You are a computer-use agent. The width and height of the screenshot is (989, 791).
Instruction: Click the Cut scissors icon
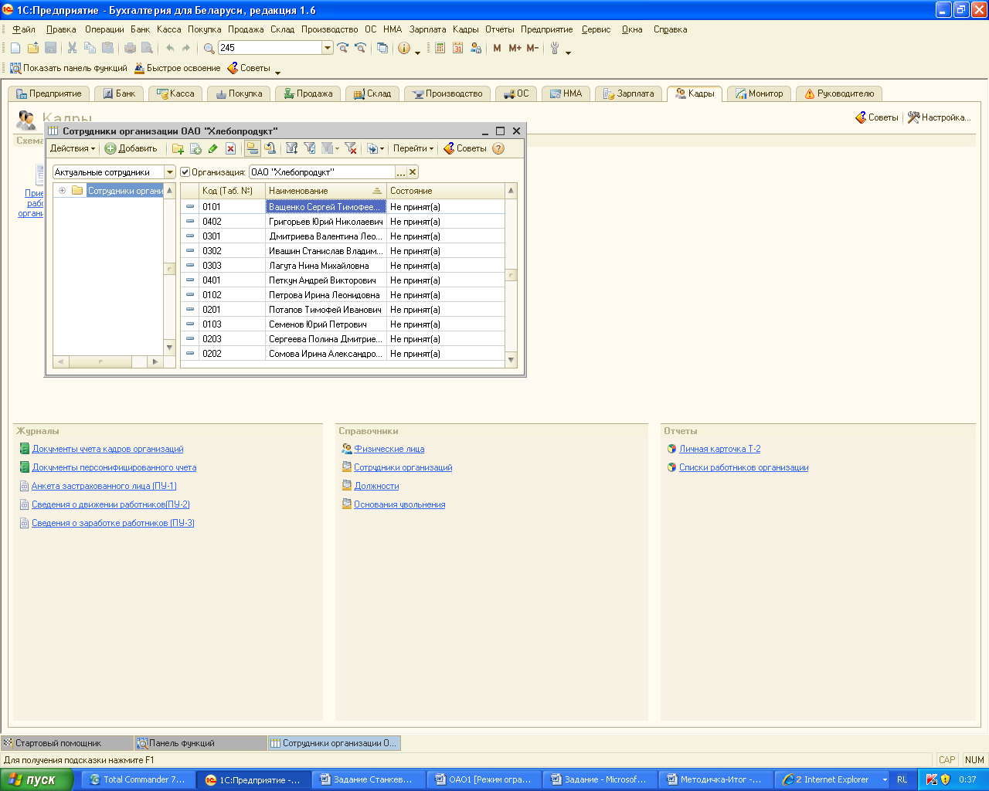coord(72,48)
